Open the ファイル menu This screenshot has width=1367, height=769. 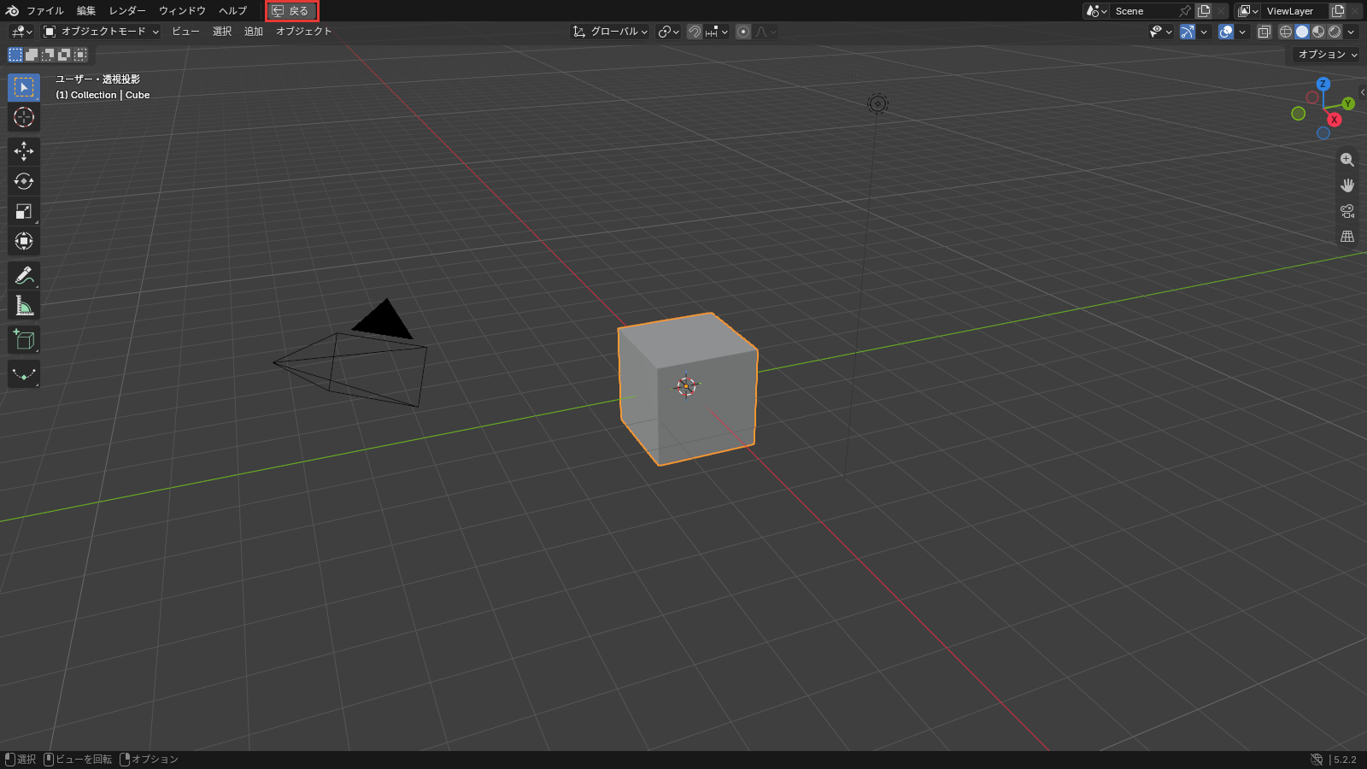pos(45,11)
